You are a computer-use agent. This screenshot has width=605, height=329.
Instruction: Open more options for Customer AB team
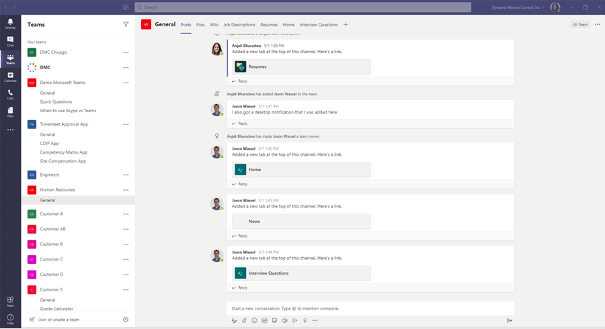point(126,229)
